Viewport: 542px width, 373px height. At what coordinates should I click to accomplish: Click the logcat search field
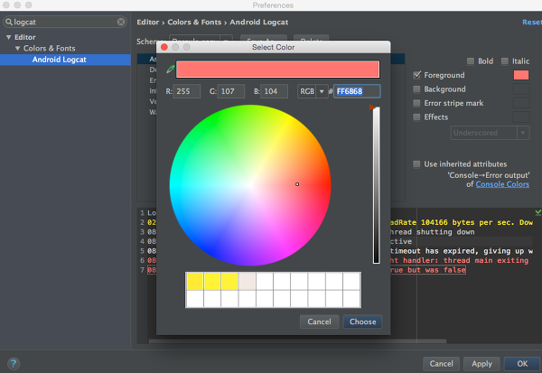65,22
